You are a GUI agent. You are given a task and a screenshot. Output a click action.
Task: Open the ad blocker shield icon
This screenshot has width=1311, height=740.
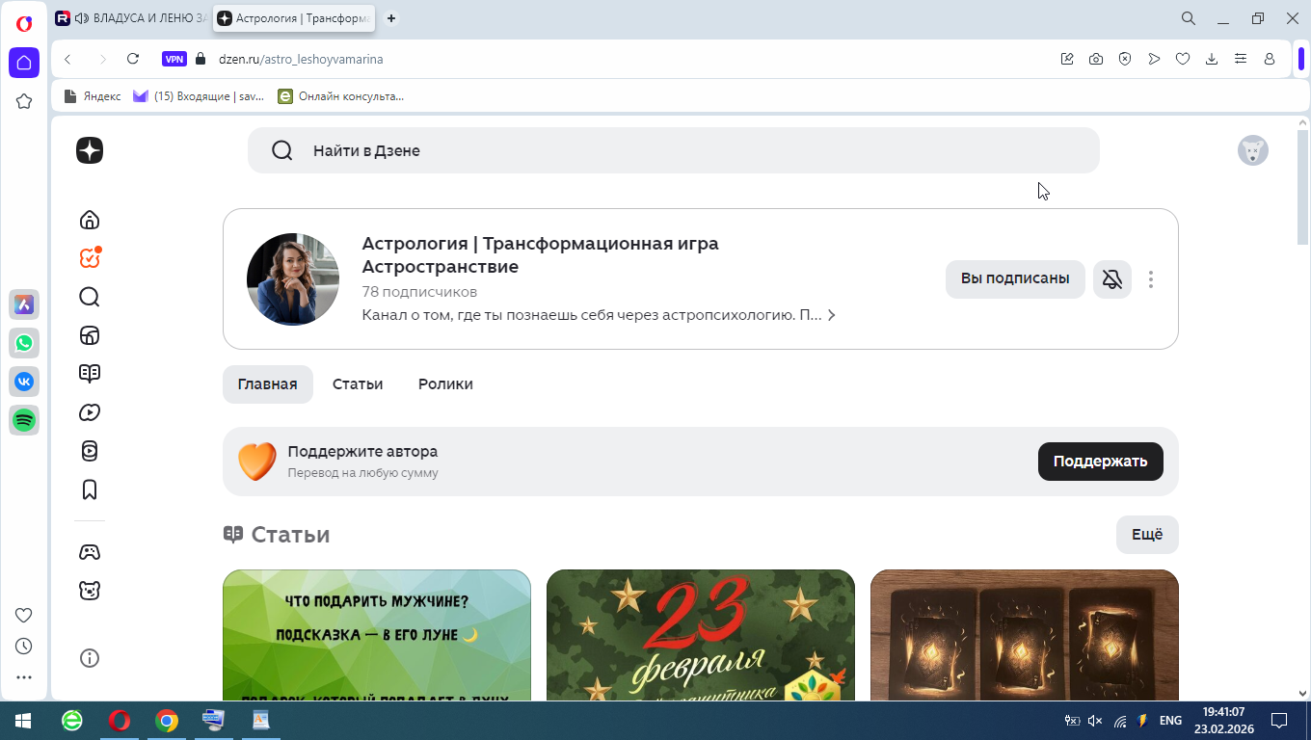(1125, 59)
